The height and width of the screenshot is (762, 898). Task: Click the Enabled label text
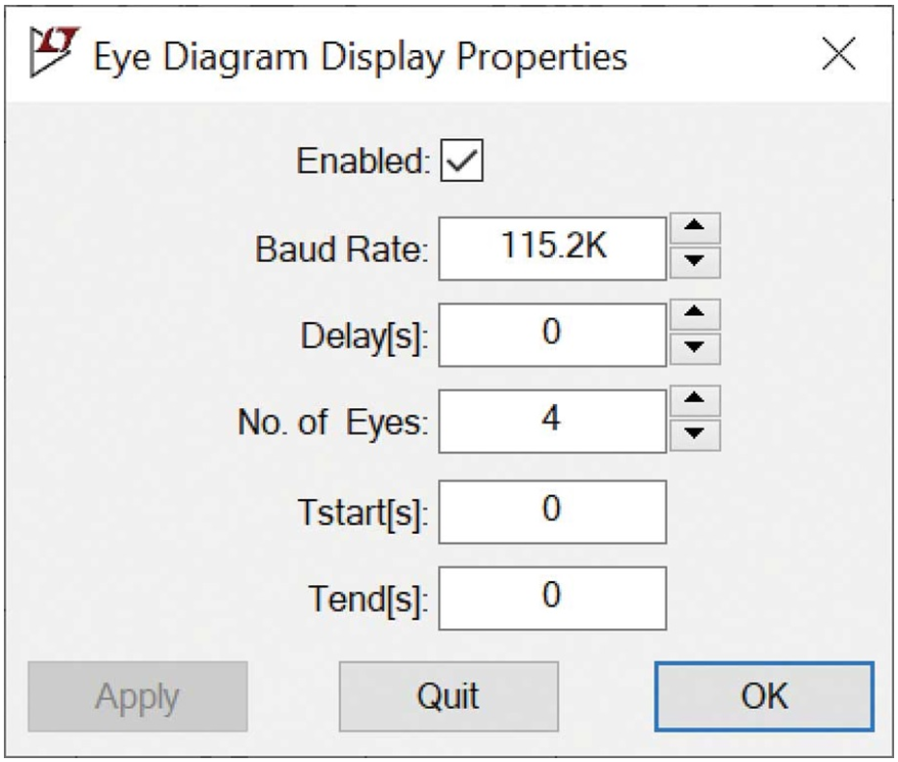pos(363,161)
